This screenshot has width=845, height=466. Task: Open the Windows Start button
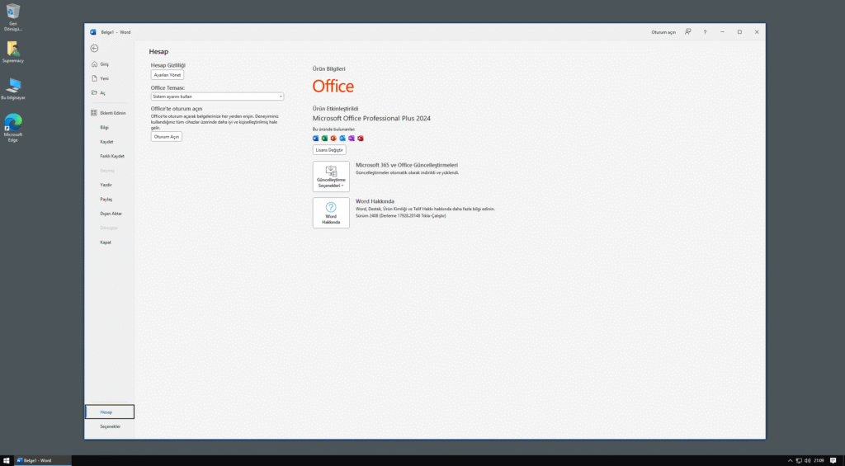pos(7,460)
